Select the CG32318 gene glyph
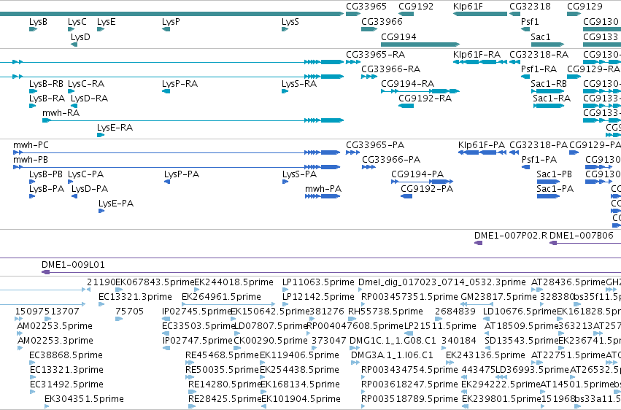This screenshot has height=410, width=621. coord(515,14)
